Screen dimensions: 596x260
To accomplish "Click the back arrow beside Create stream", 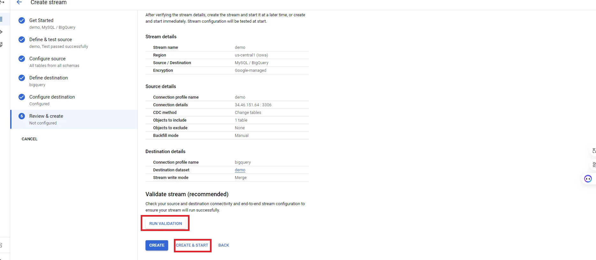I will click(x=19, y=3).
